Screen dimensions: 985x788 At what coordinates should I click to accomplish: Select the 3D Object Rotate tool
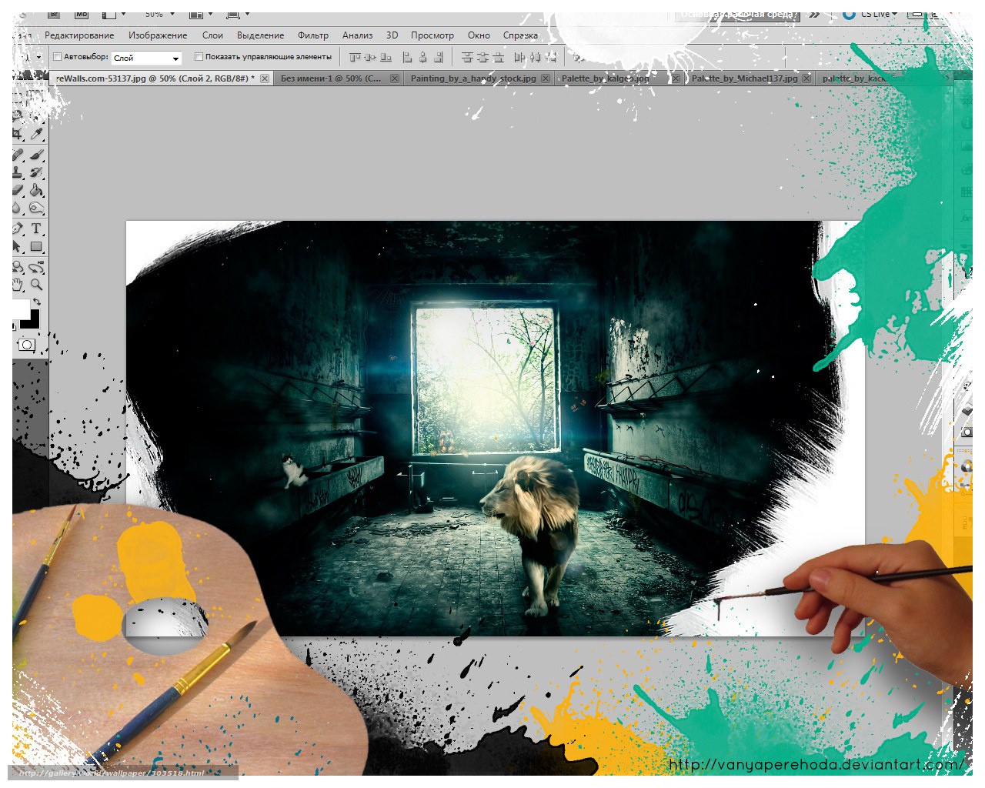pos(18,267)
